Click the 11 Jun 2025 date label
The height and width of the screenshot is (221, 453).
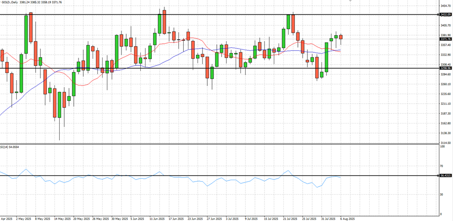coord(158,218)
